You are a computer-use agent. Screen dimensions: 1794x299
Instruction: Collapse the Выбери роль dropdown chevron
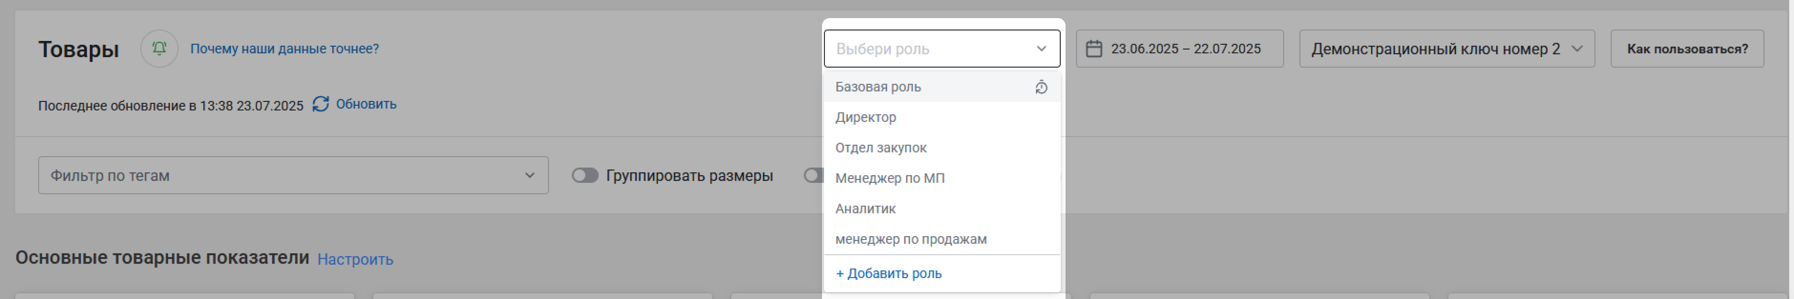coord(1041,49)
